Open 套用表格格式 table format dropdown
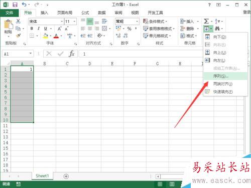 pos(159,29)
